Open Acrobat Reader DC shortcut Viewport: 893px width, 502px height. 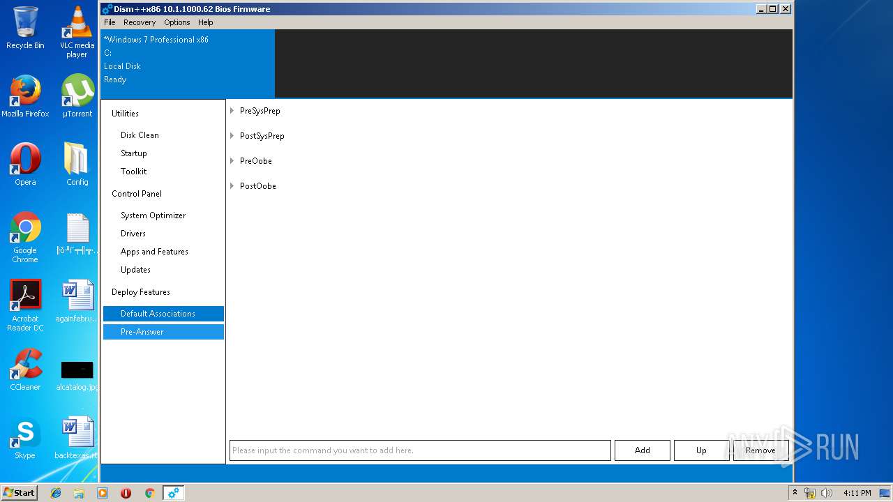point(25,306)
